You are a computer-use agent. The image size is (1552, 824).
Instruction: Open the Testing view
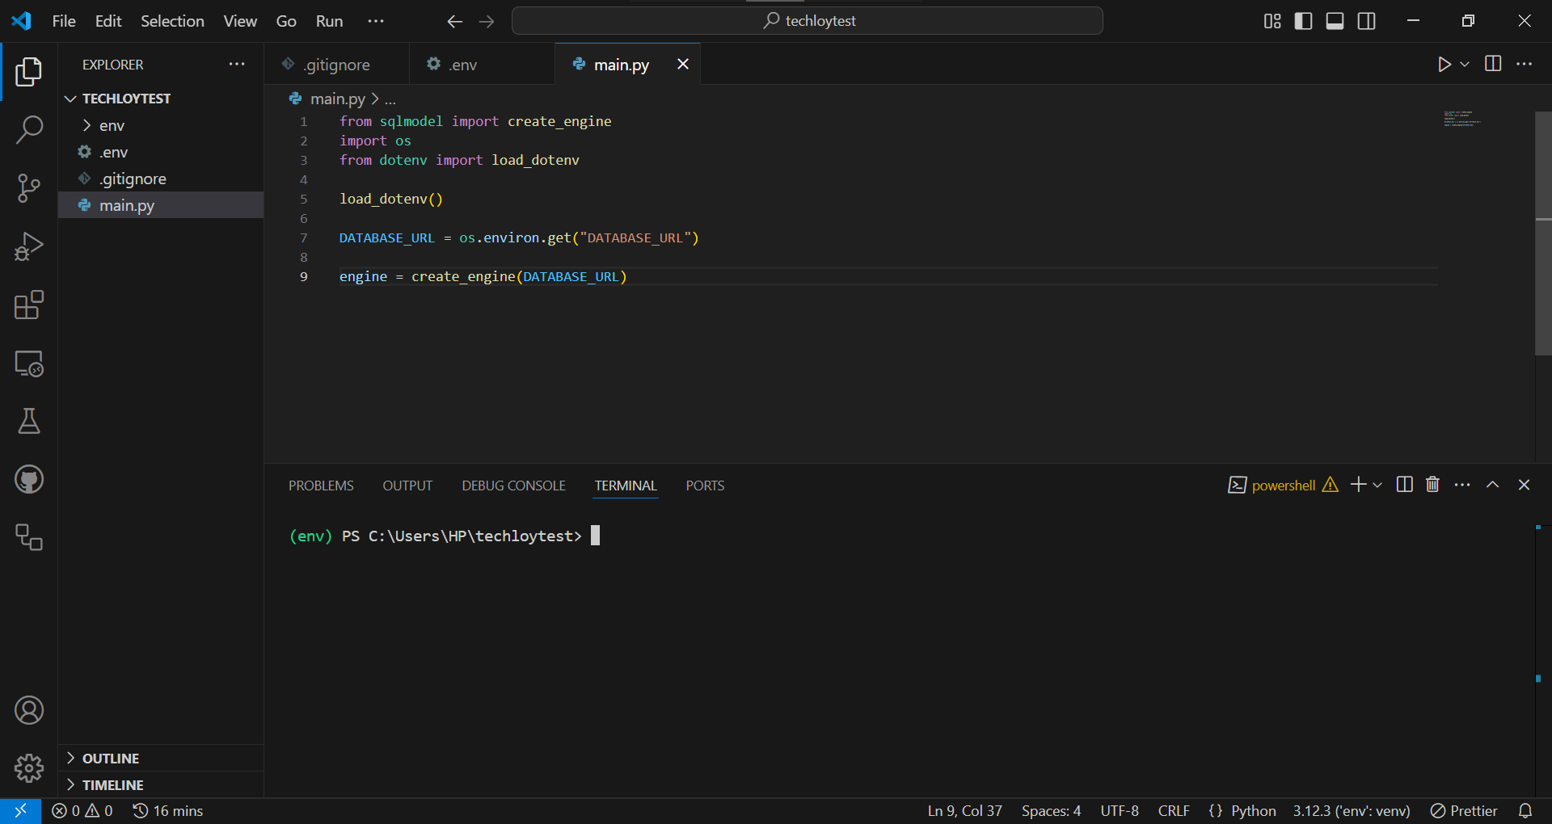pos(29,421)
